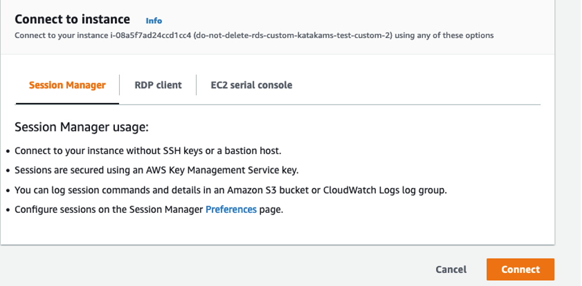Open the Info link beside the heading
The image size is (582, 286).
pos(154,21)
